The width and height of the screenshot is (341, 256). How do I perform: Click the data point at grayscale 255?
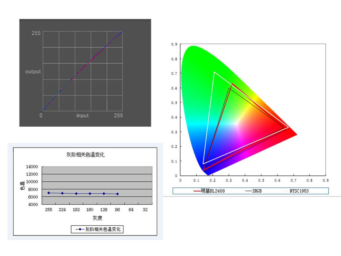coord(49,193)
